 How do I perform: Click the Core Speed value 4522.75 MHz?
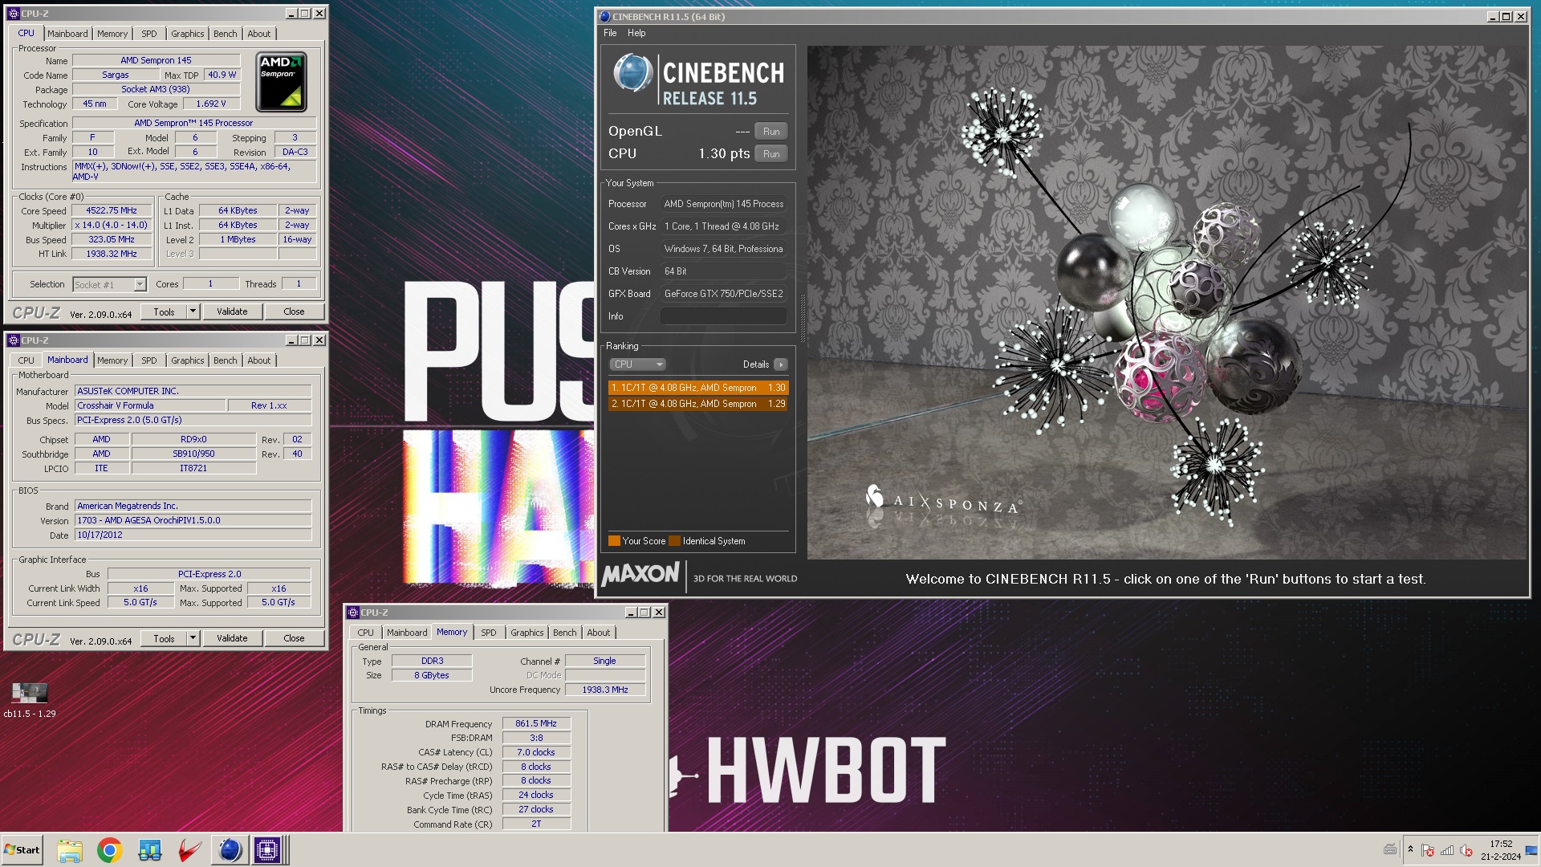coord(112,210)
